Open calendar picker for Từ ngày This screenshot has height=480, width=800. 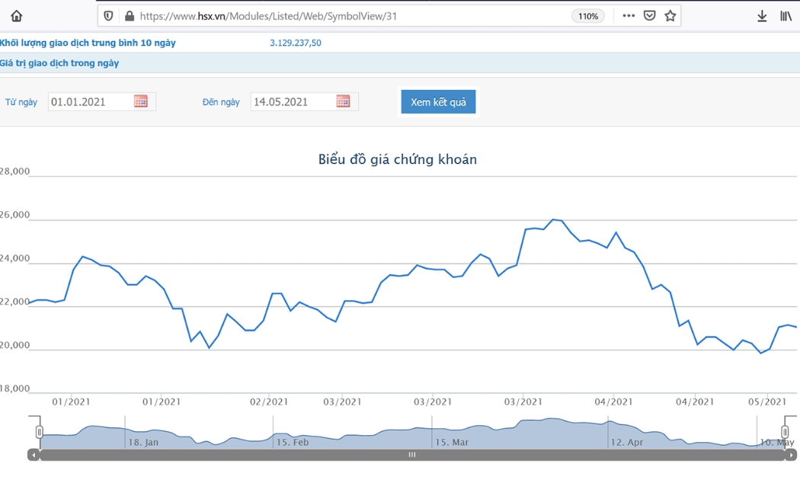click(141, 101)
